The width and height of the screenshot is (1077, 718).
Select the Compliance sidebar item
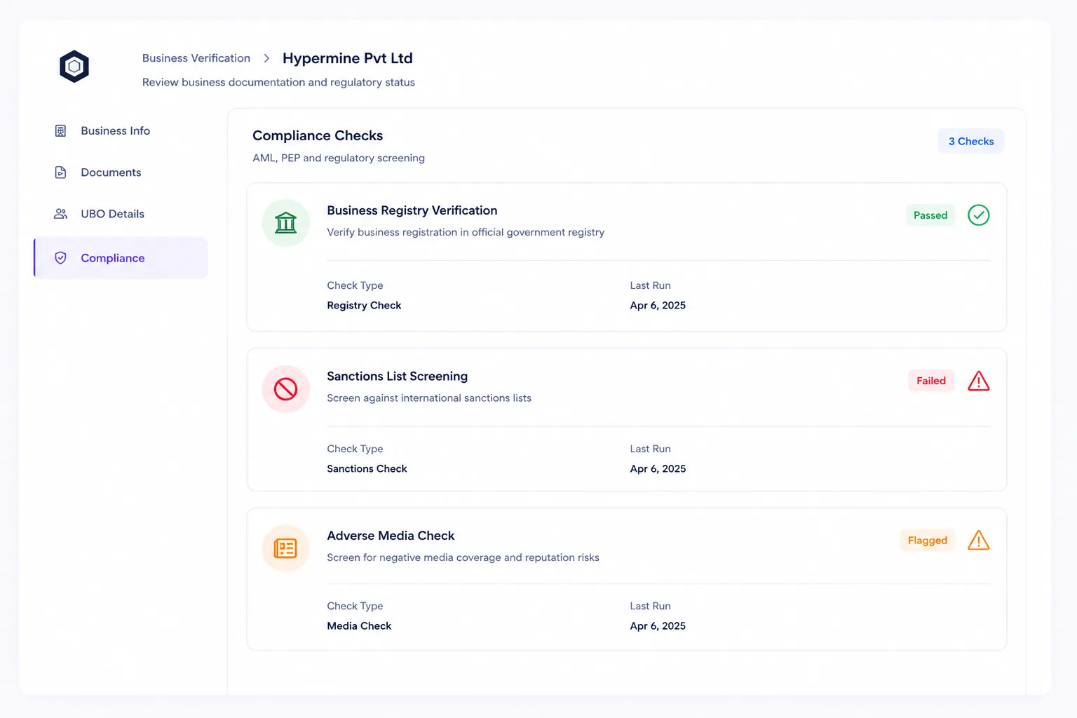coord(121,258)
